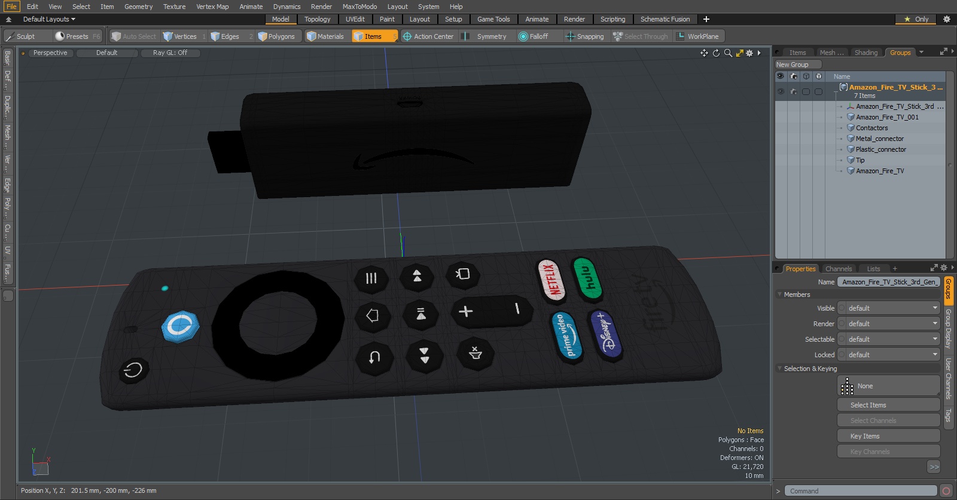Open the Render dropdown
Image resolution: width=957 pixels, height=500 pixels.
click(889, 324)
